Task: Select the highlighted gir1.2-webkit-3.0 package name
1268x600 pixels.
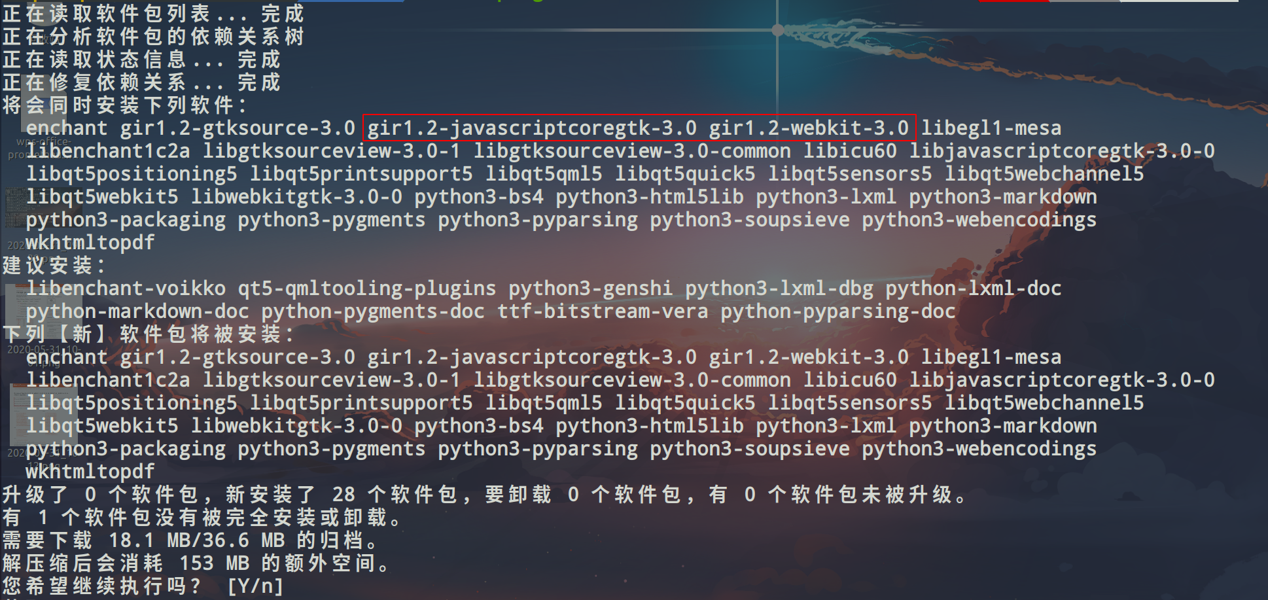Action: (809, 128)
